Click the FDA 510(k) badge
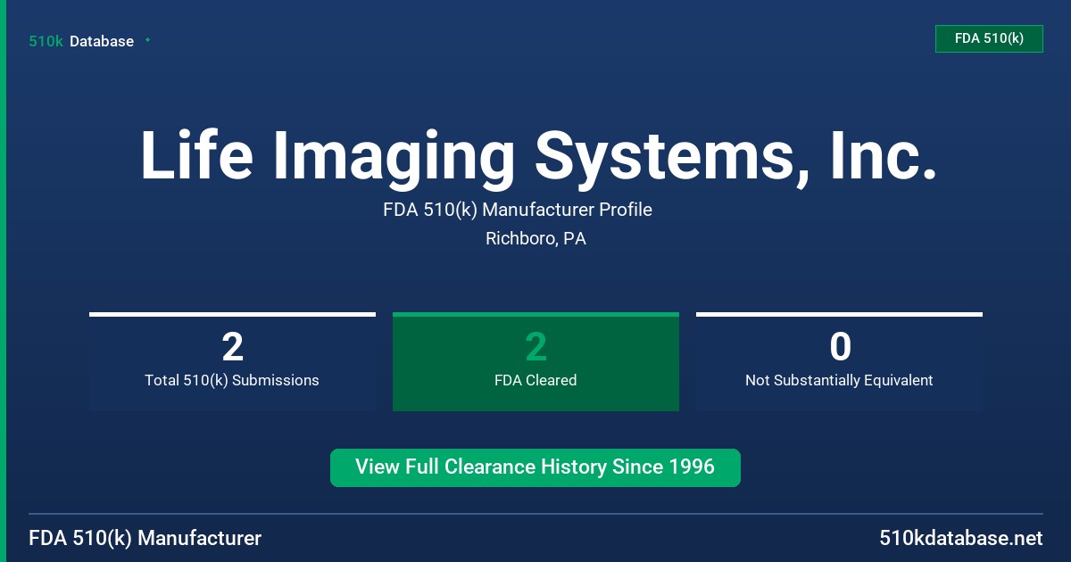Viewport: 1071px width, 562px height. click(989, 38)
